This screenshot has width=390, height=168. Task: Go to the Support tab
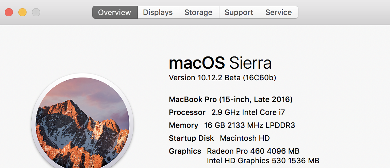point(239,12)
